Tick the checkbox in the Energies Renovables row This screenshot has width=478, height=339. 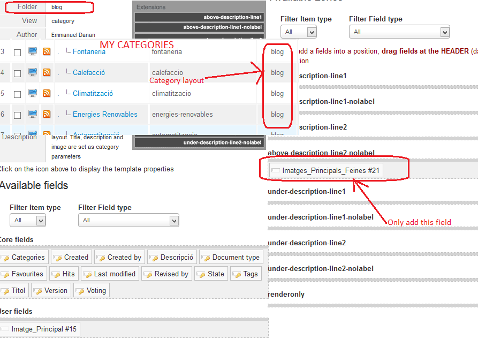(x=17, y=115)
